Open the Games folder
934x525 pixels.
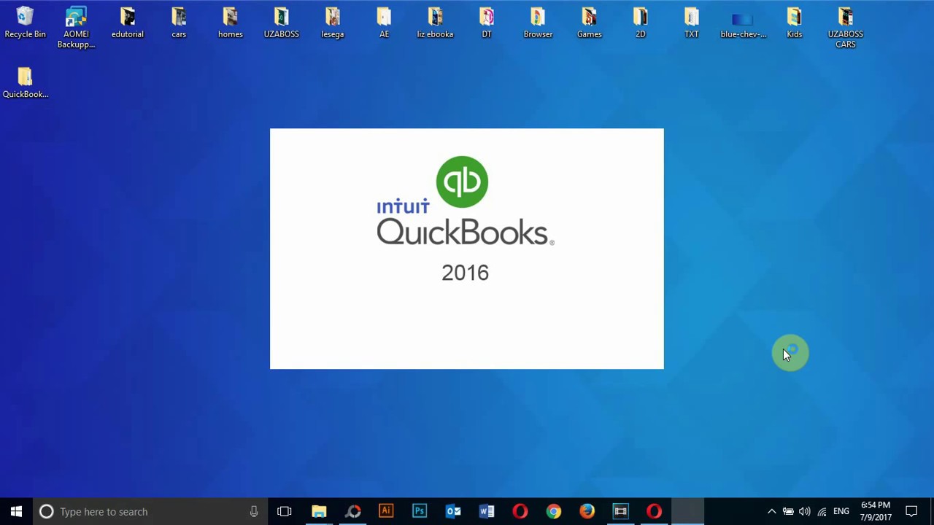point(589,18)
